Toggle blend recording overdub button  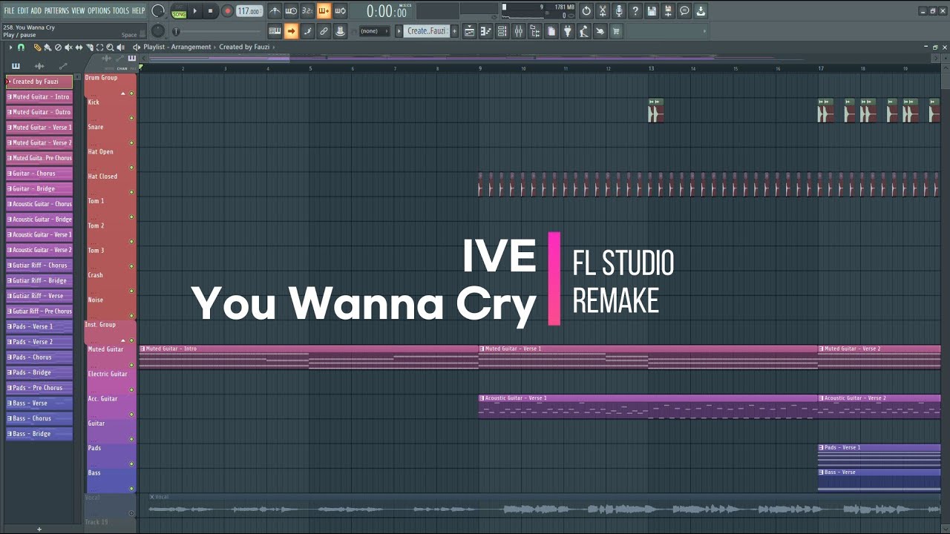tap(324, 11)
